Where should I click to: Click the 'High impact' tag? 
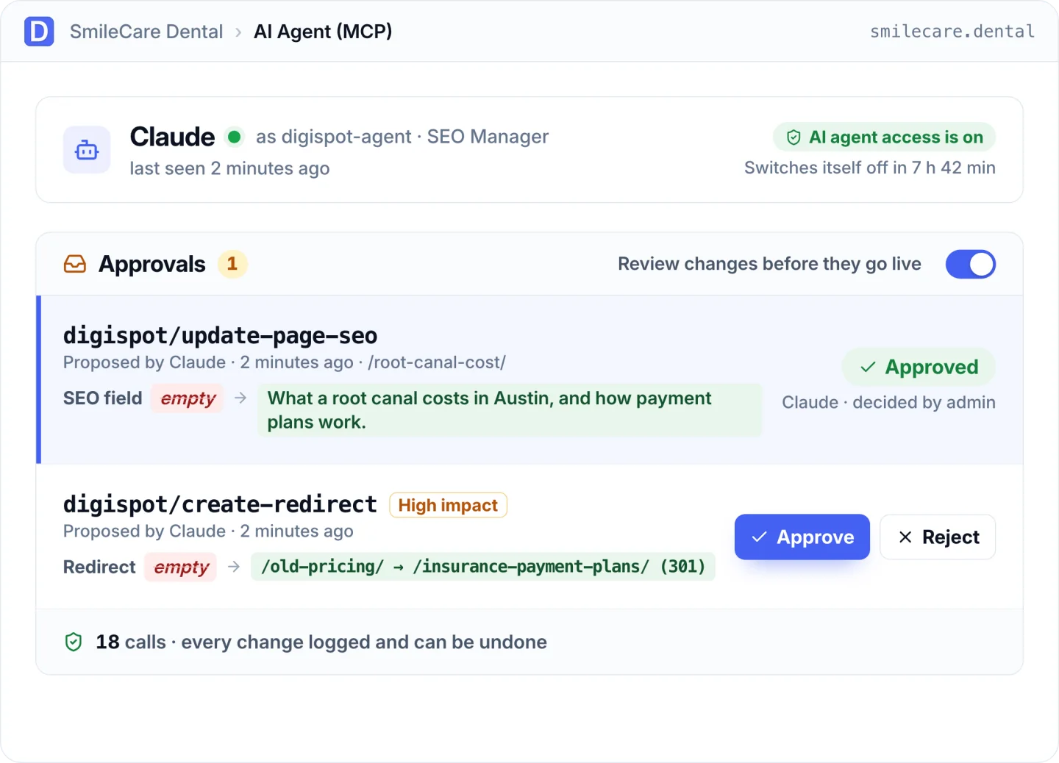tap(448, 505)
